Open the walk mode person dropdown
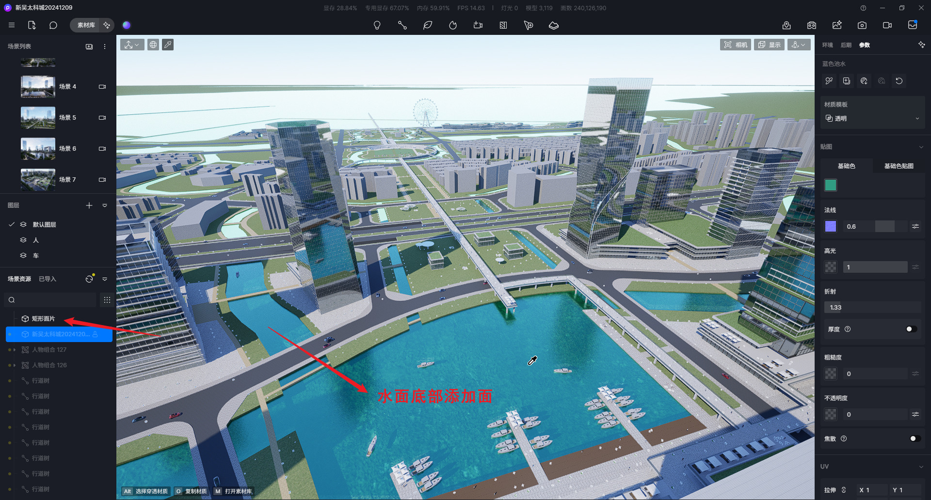Screen dimensions: 931x500 pos(799,45)
